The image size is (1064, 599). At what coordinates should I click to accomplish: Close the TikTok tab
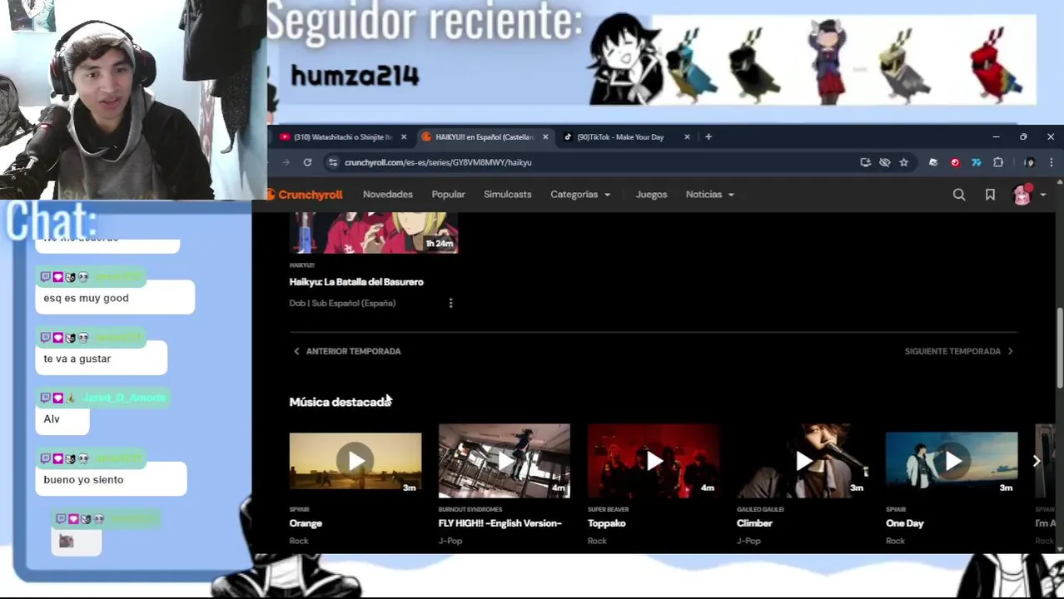click(687, 136)
